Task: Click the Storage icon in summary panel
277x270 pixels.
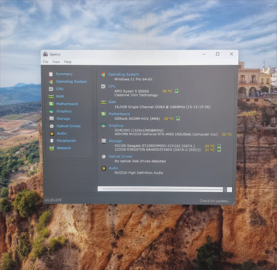Action: (104, 141)
